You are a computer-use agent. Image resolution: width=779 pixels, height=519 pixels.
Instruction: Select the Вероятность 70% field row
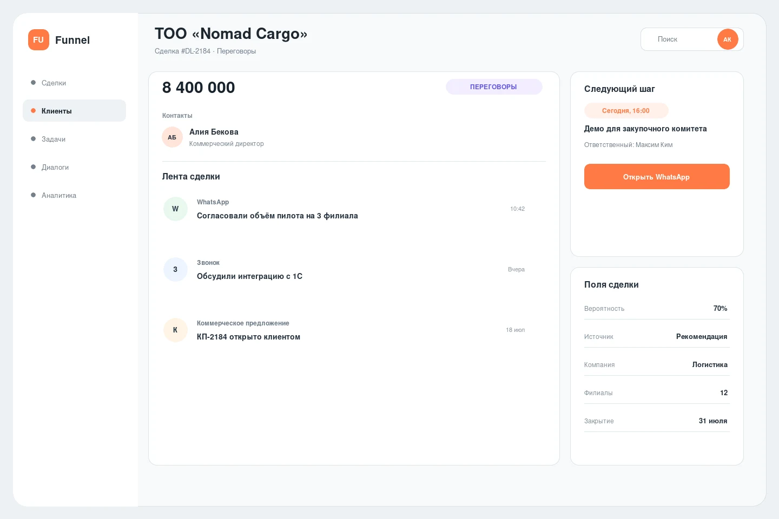point(657,308)
